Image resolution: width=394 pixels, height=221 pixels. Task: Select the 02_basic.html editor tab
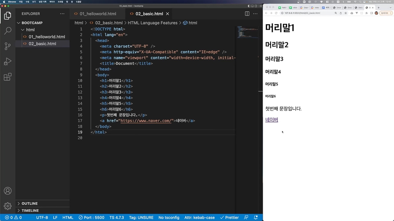tap(149, 14)
